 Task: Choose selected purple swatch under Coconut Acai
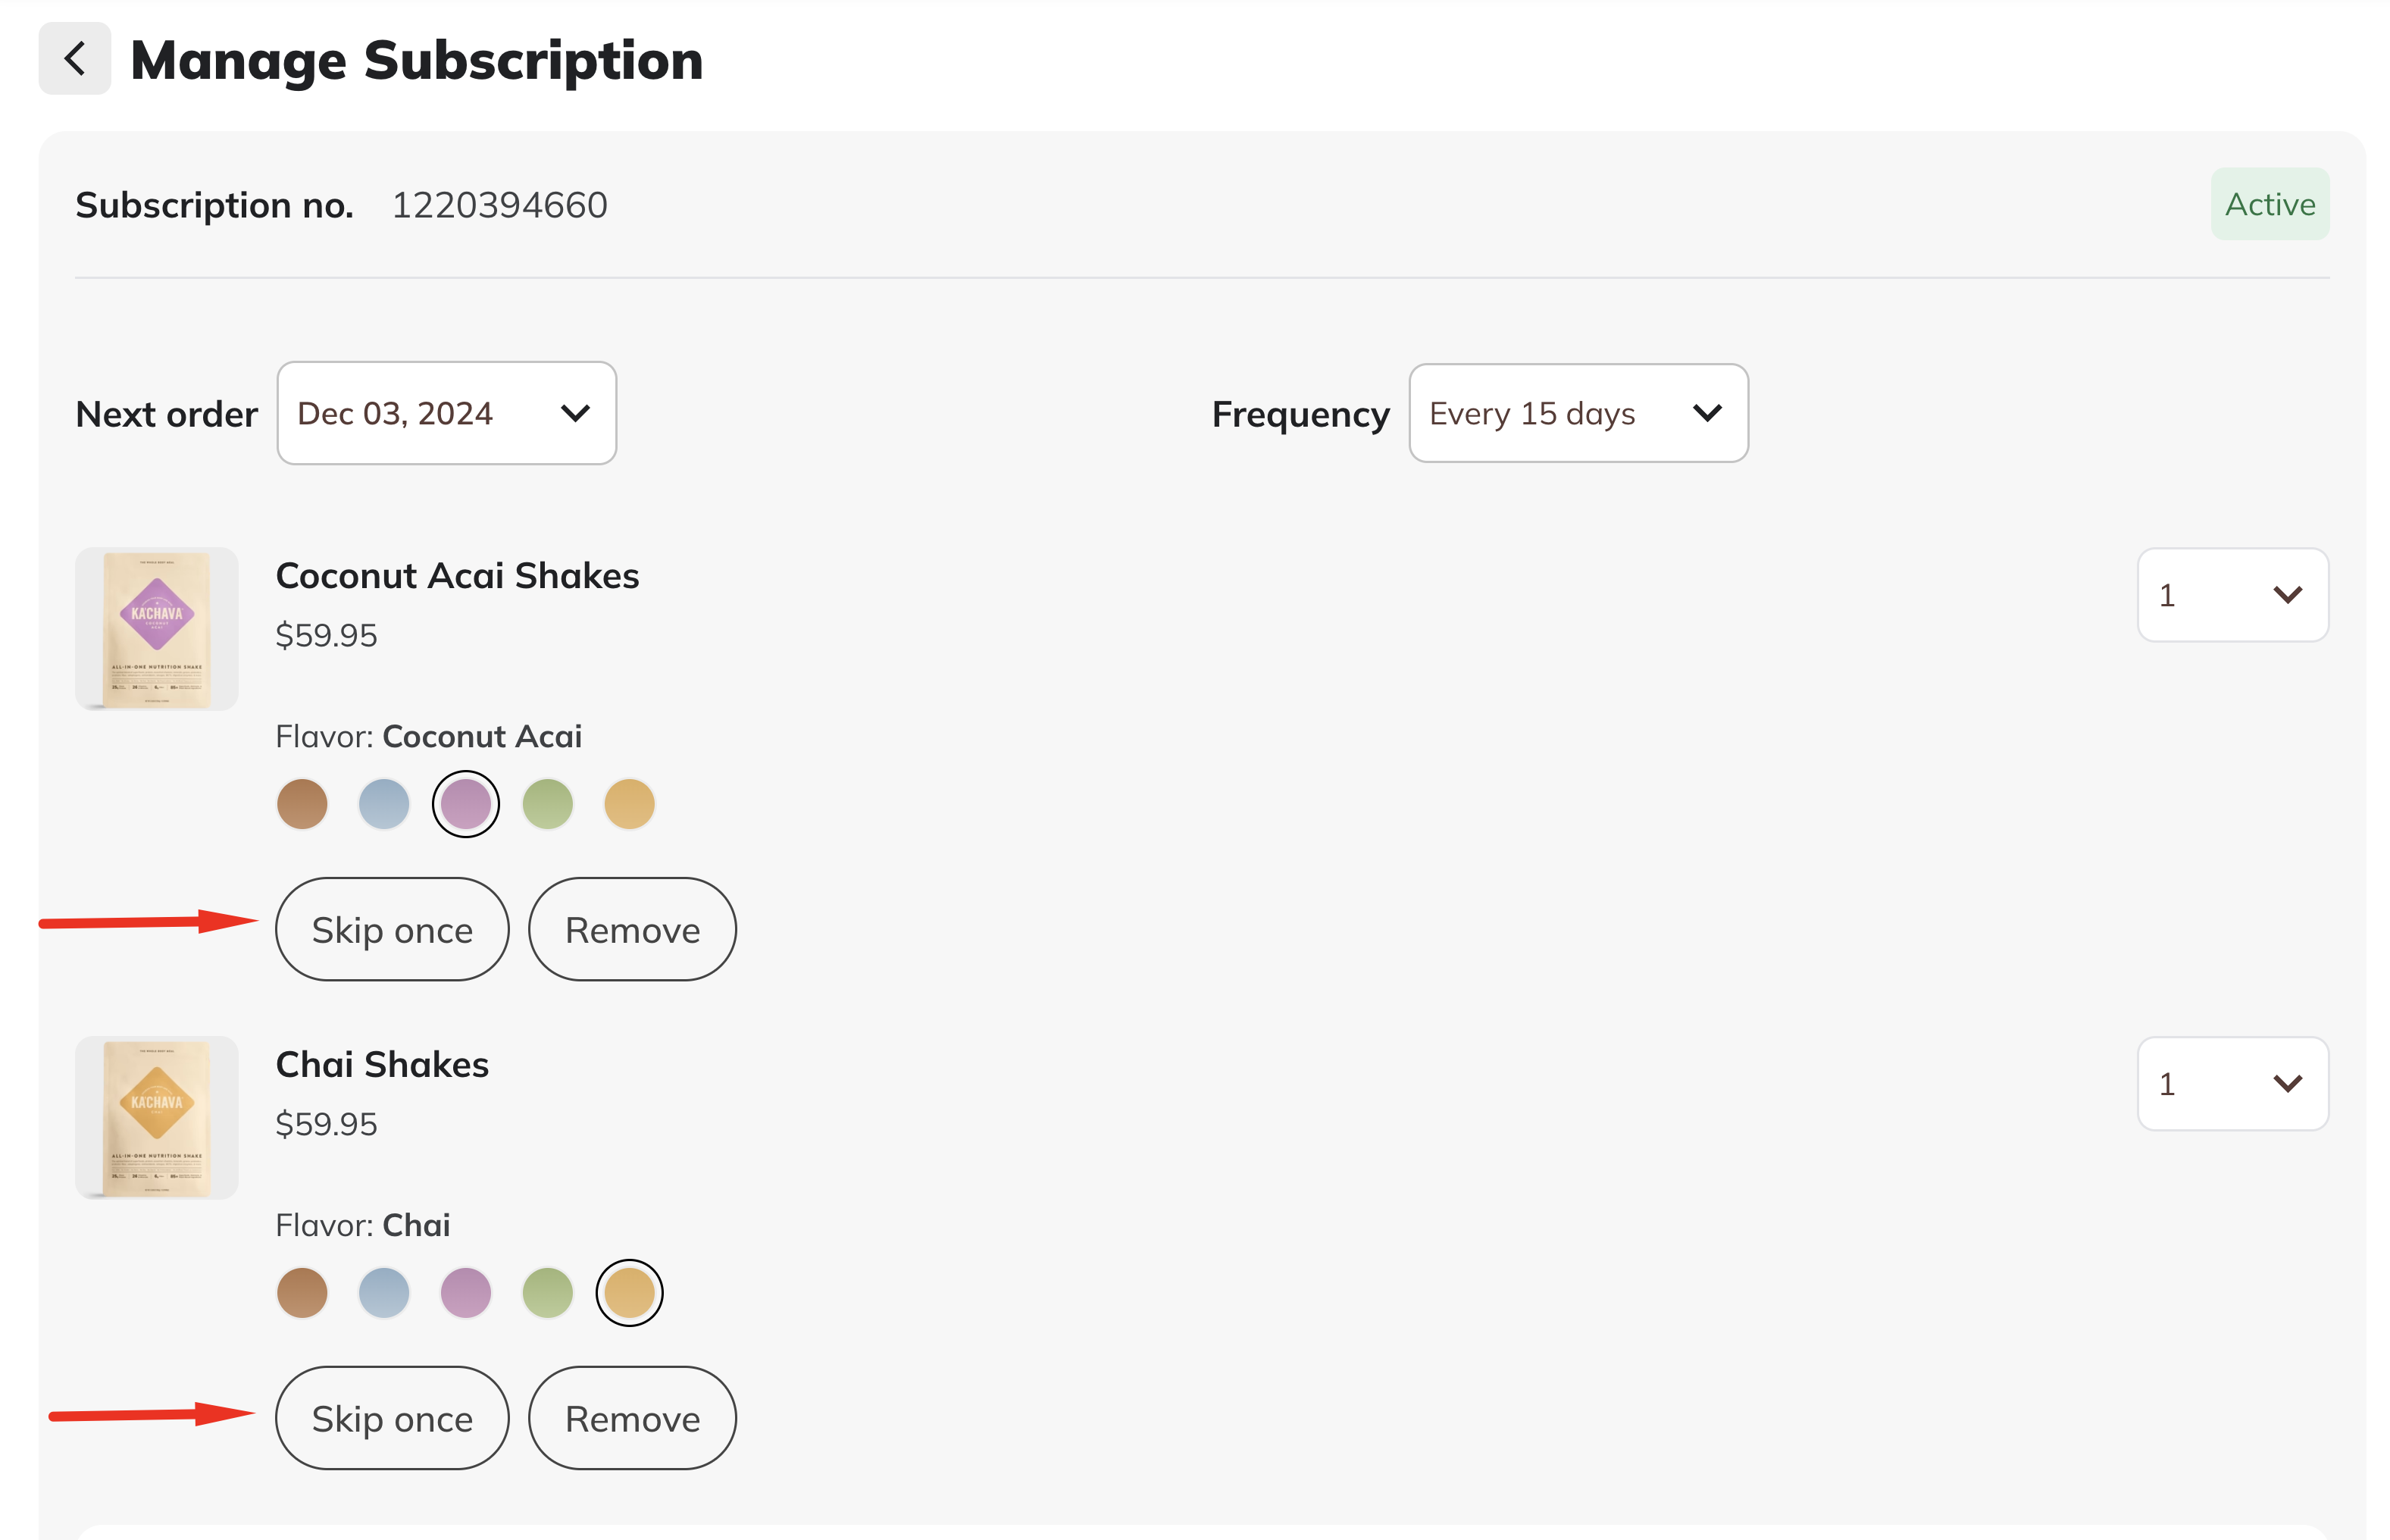(466, 804)
